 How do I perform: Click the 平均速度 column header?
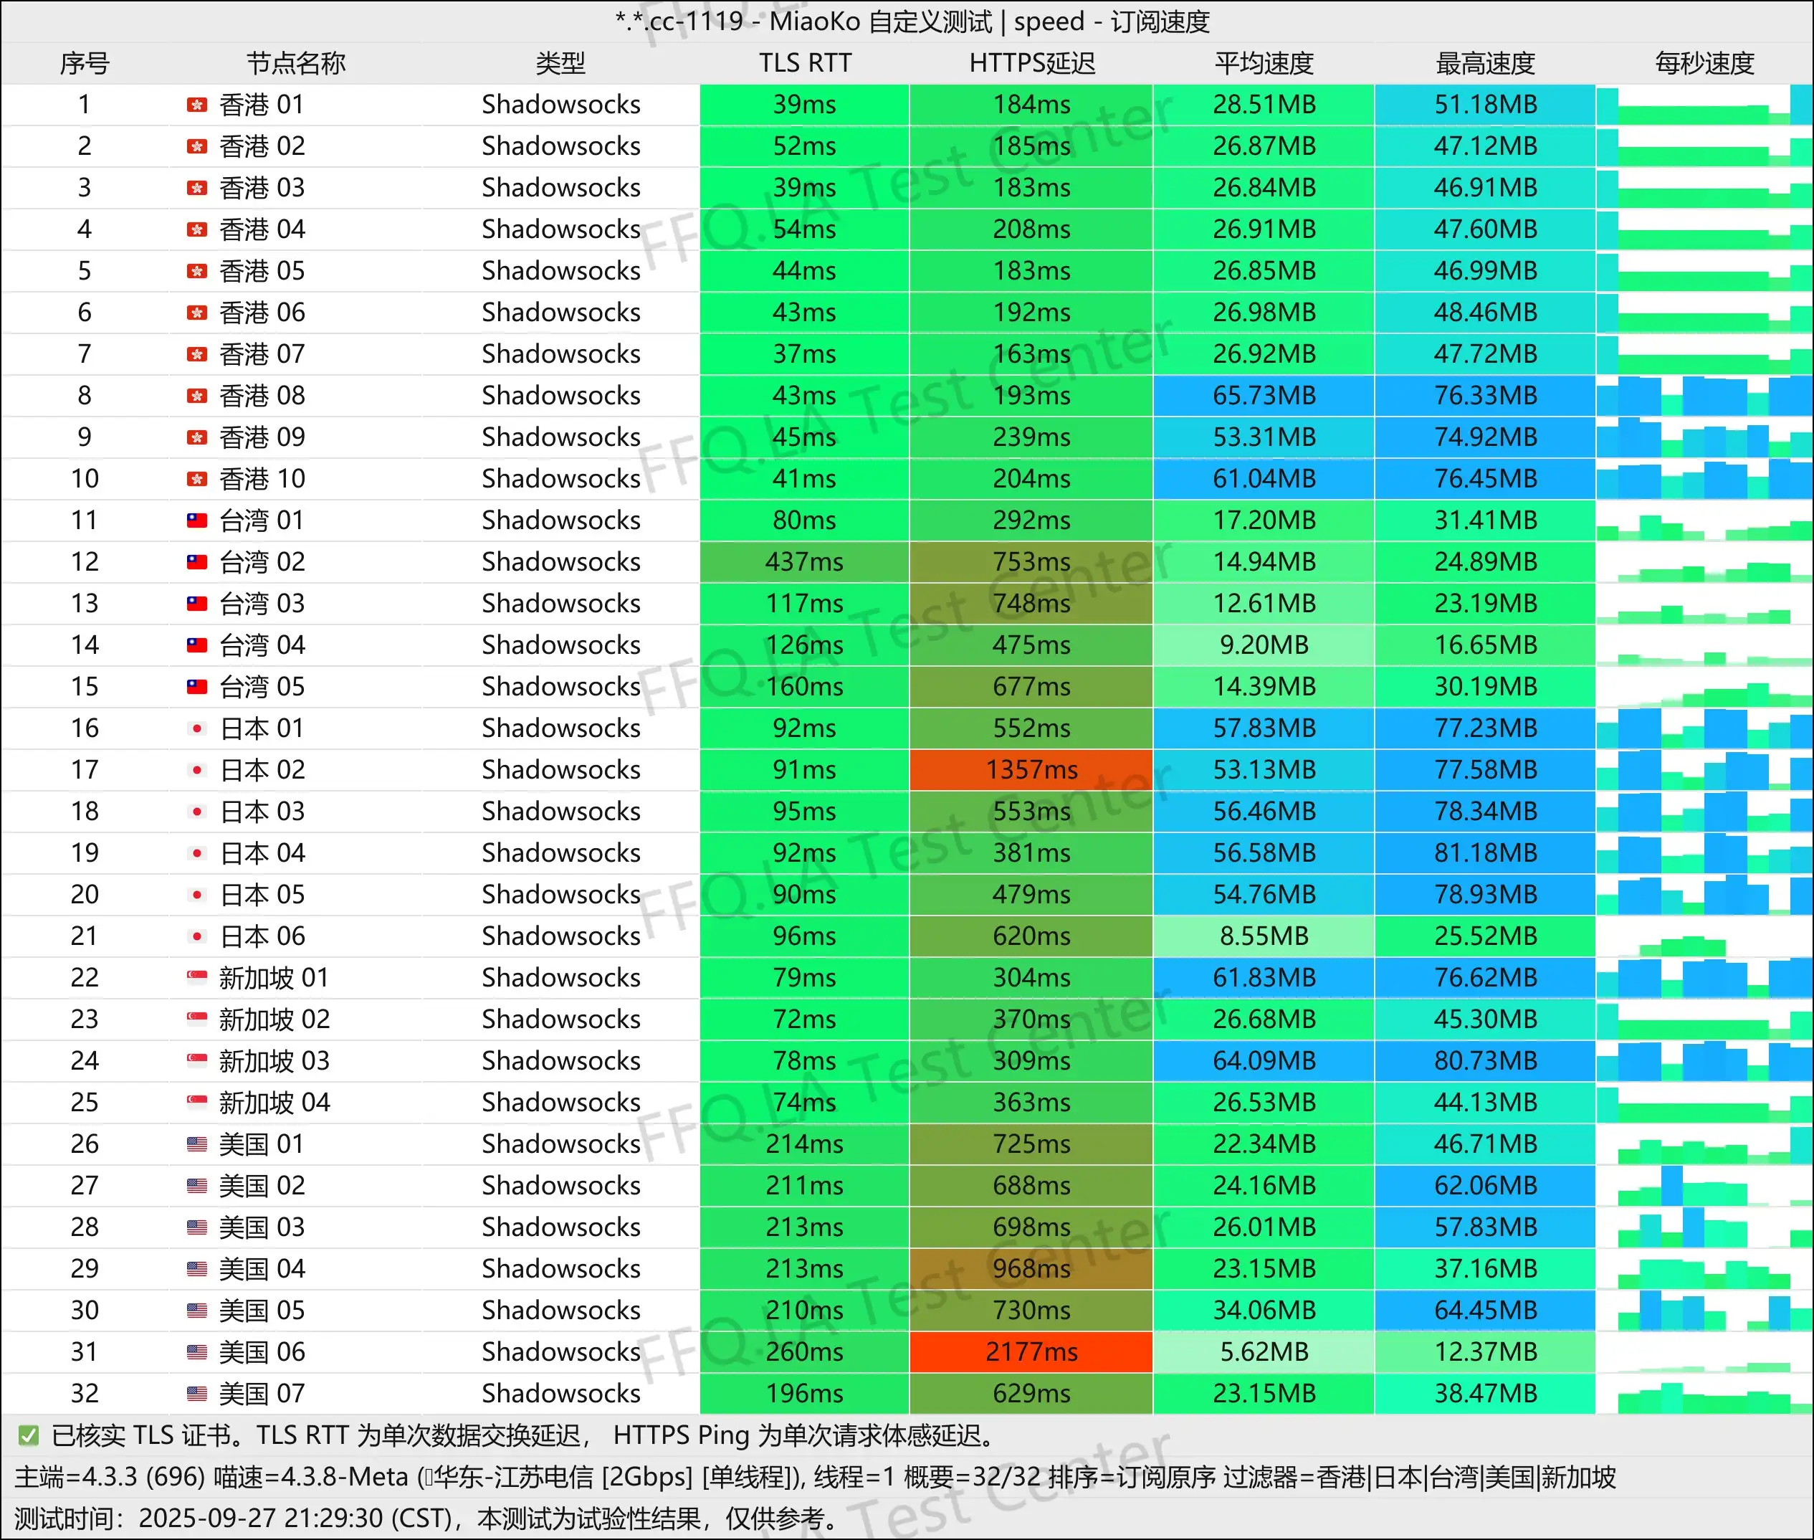1264,63
